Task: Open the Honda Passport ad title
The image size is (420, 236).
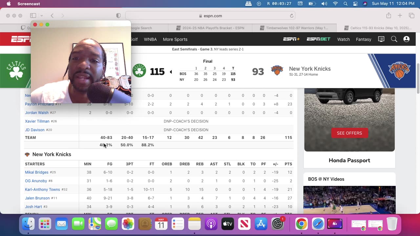Action: (349, 160)
